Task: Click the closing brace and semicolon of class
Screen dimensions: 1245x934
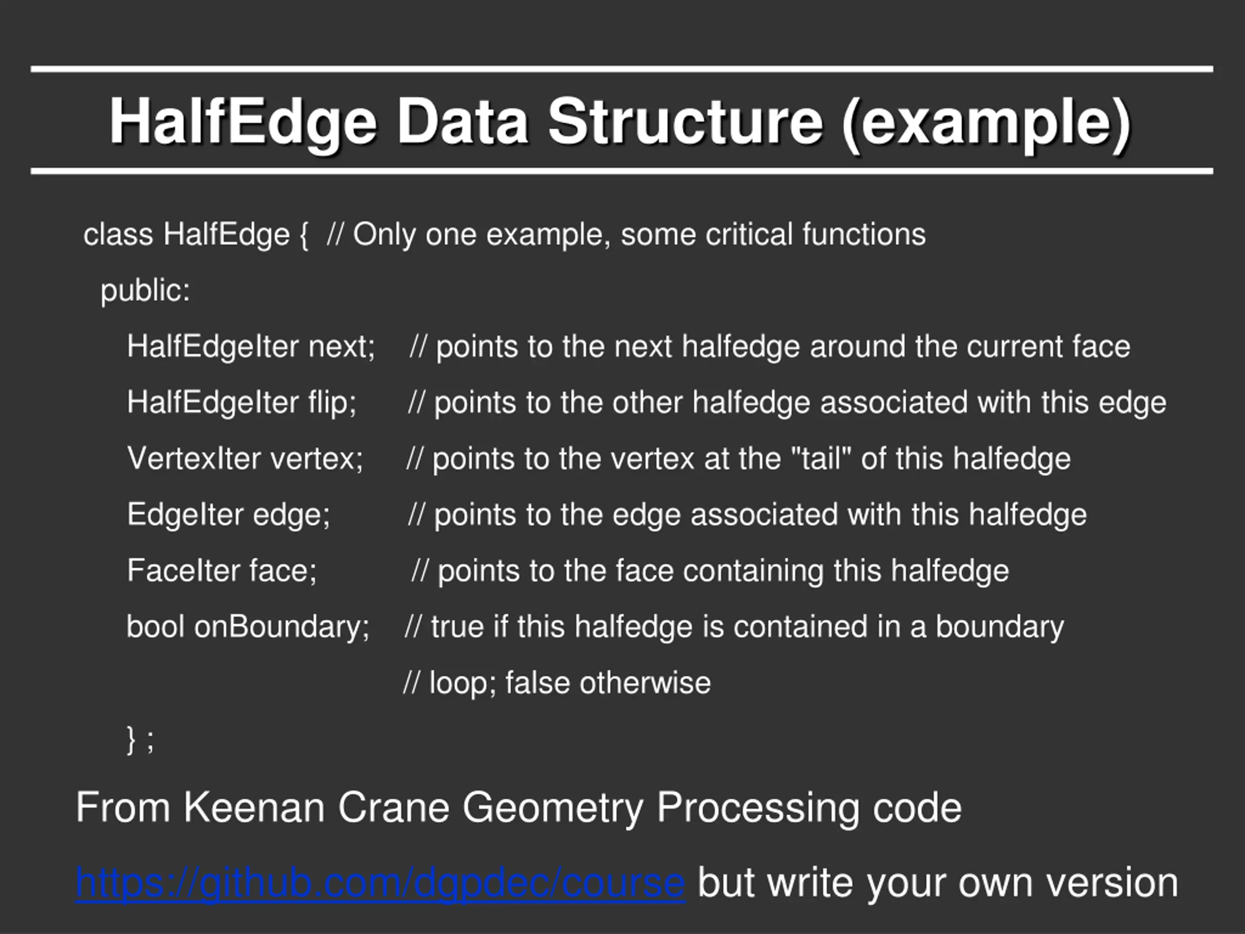Action: click(x=140, y=738)
